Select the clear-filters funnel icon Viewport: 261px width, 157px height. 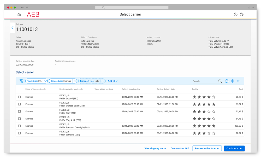coord(21,81)
